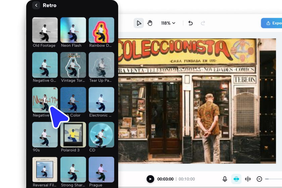Toggle the highlighted snap icon

236,179
